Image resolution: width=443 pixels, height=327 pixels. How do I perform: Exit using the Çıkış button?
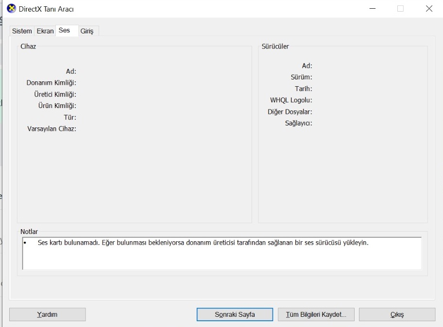click(397, 314)
